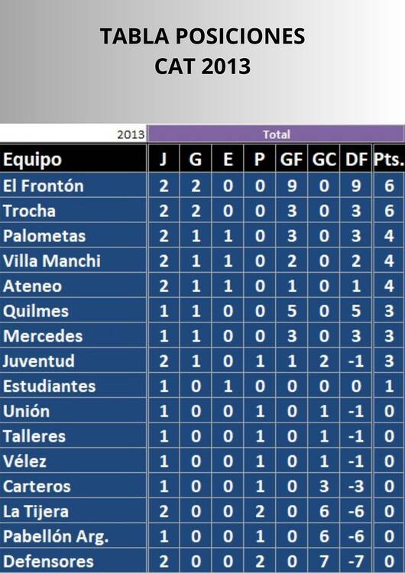Click the Palometas row name
The height and width of the screenshot is (573, 405).
(73, 236)
